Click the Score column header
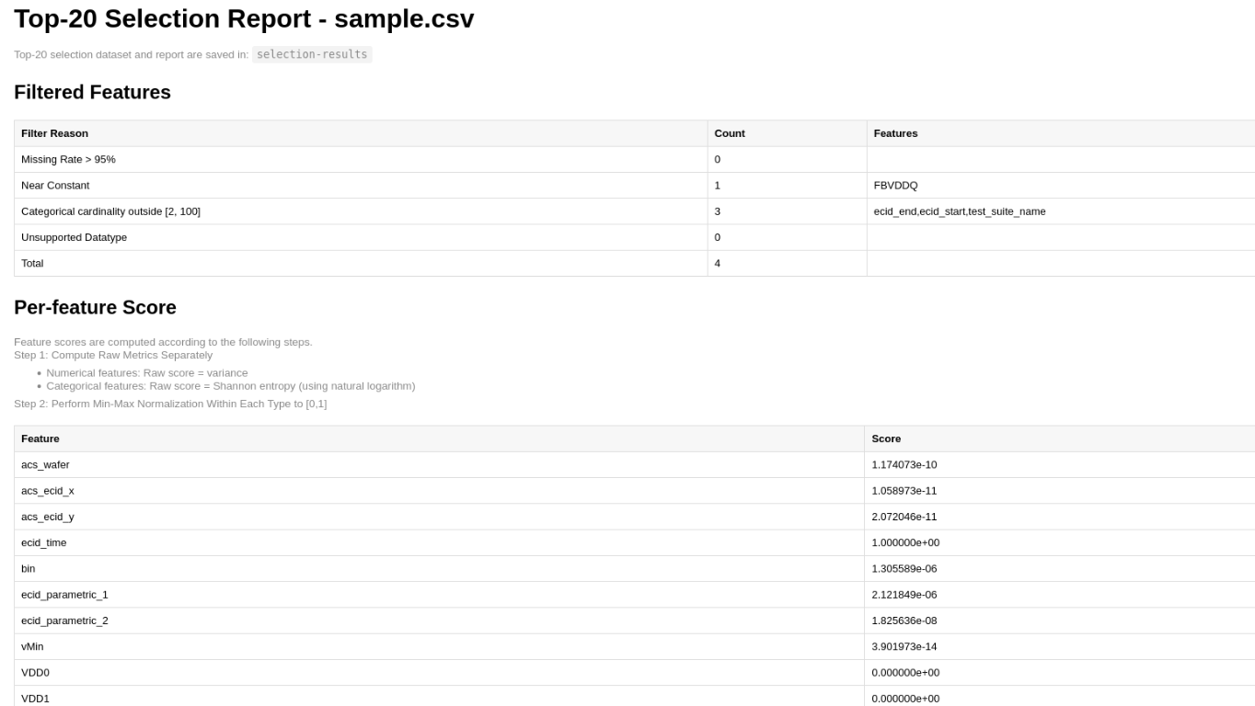This screenshot has height=706, width=1255. [x=886, y=438]
